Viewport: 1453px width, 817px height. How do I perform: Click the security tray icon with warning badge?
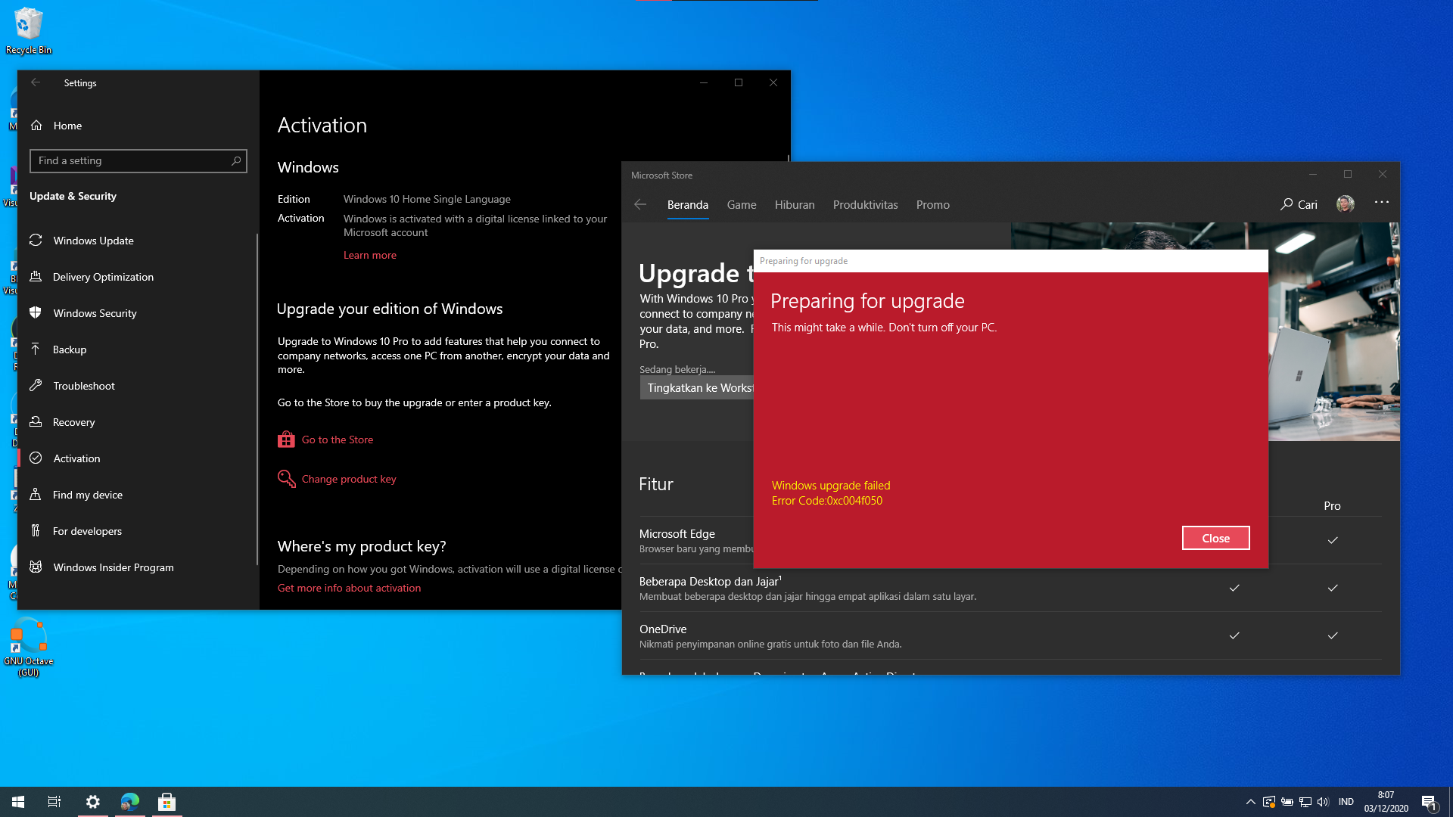(1269, 802)
